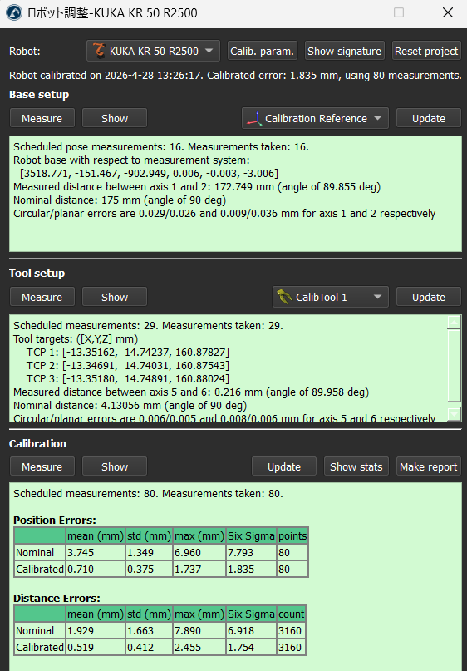The image size is (467, 671).
Task: Click the tool setup scrollbar up arrow
Action: pos(454,322)
